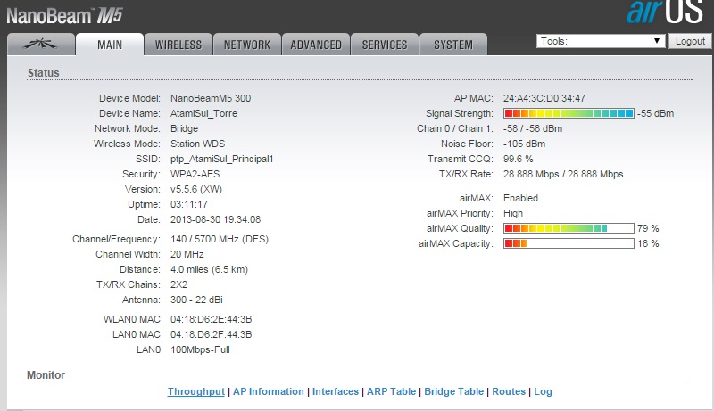This screenshot has height=411, width=714.
Task: Open the Log link
Action: pyautogui.click(x=544, y=391)
